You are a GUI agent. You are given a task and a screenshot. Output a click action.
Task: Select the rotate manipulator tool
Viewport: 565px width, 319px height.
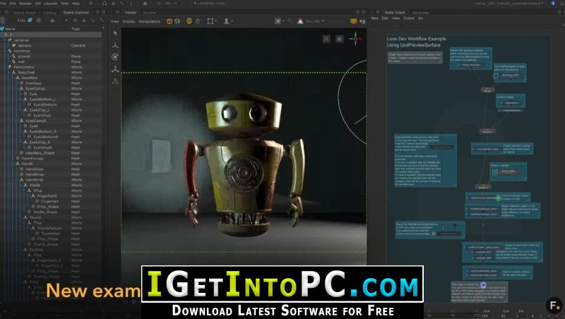(x=115, y=56)
